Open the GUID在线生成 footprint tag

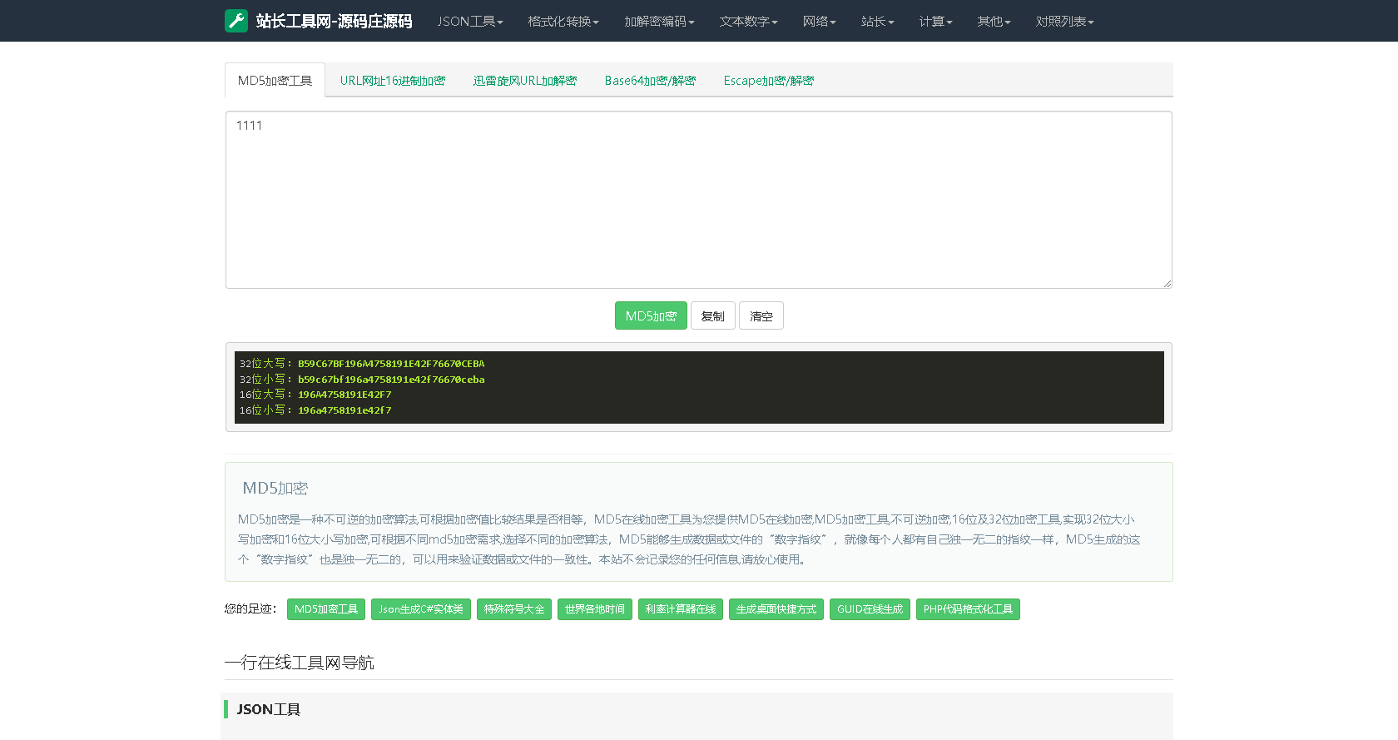click(x=870, y=609)
